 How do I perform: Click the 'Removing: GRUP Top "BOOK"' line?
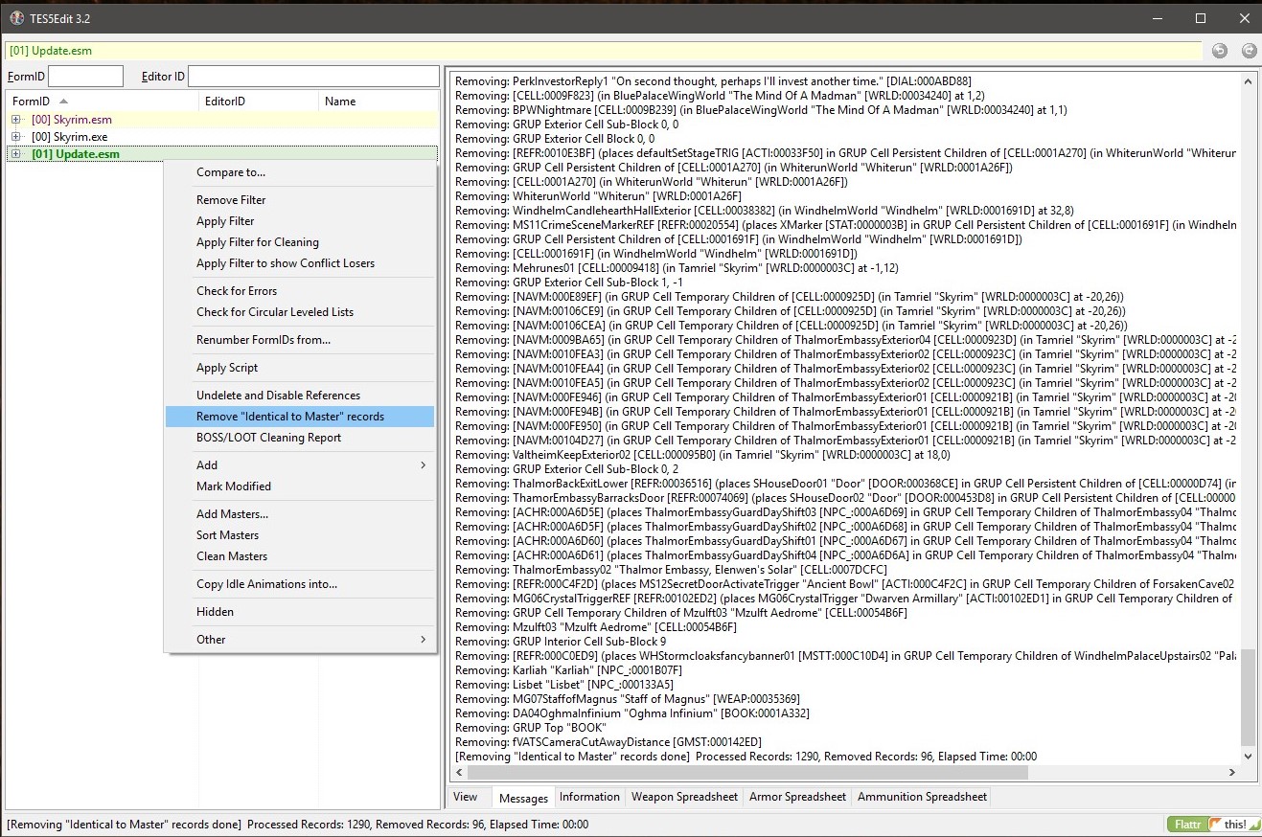pos(531,728)
